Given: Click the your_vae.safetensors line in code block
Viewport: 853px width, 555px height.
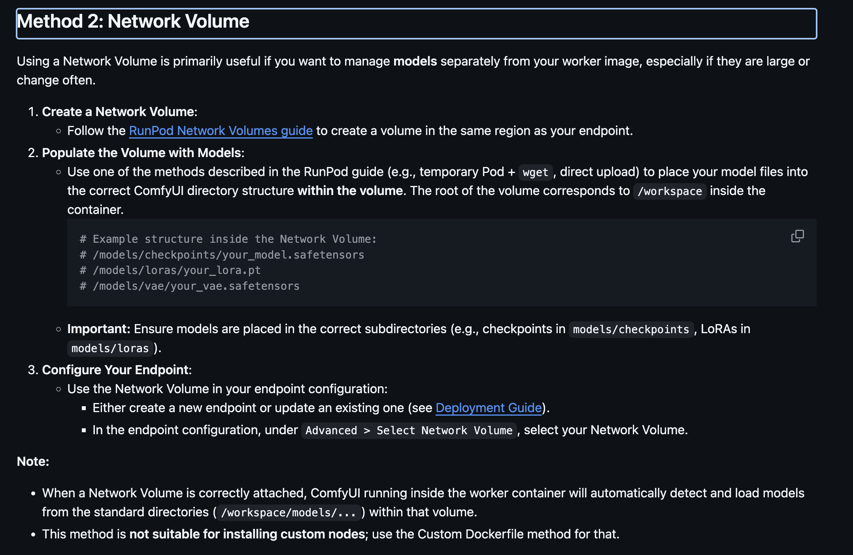Looking at the screenshot, I should point(189,286).
